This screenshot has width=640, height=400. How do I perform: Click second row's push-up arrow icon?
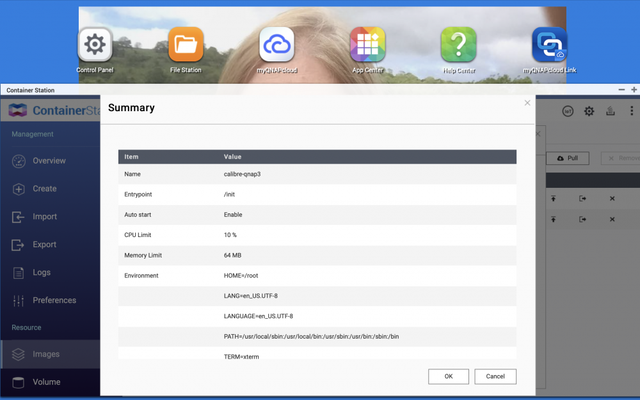553,219
